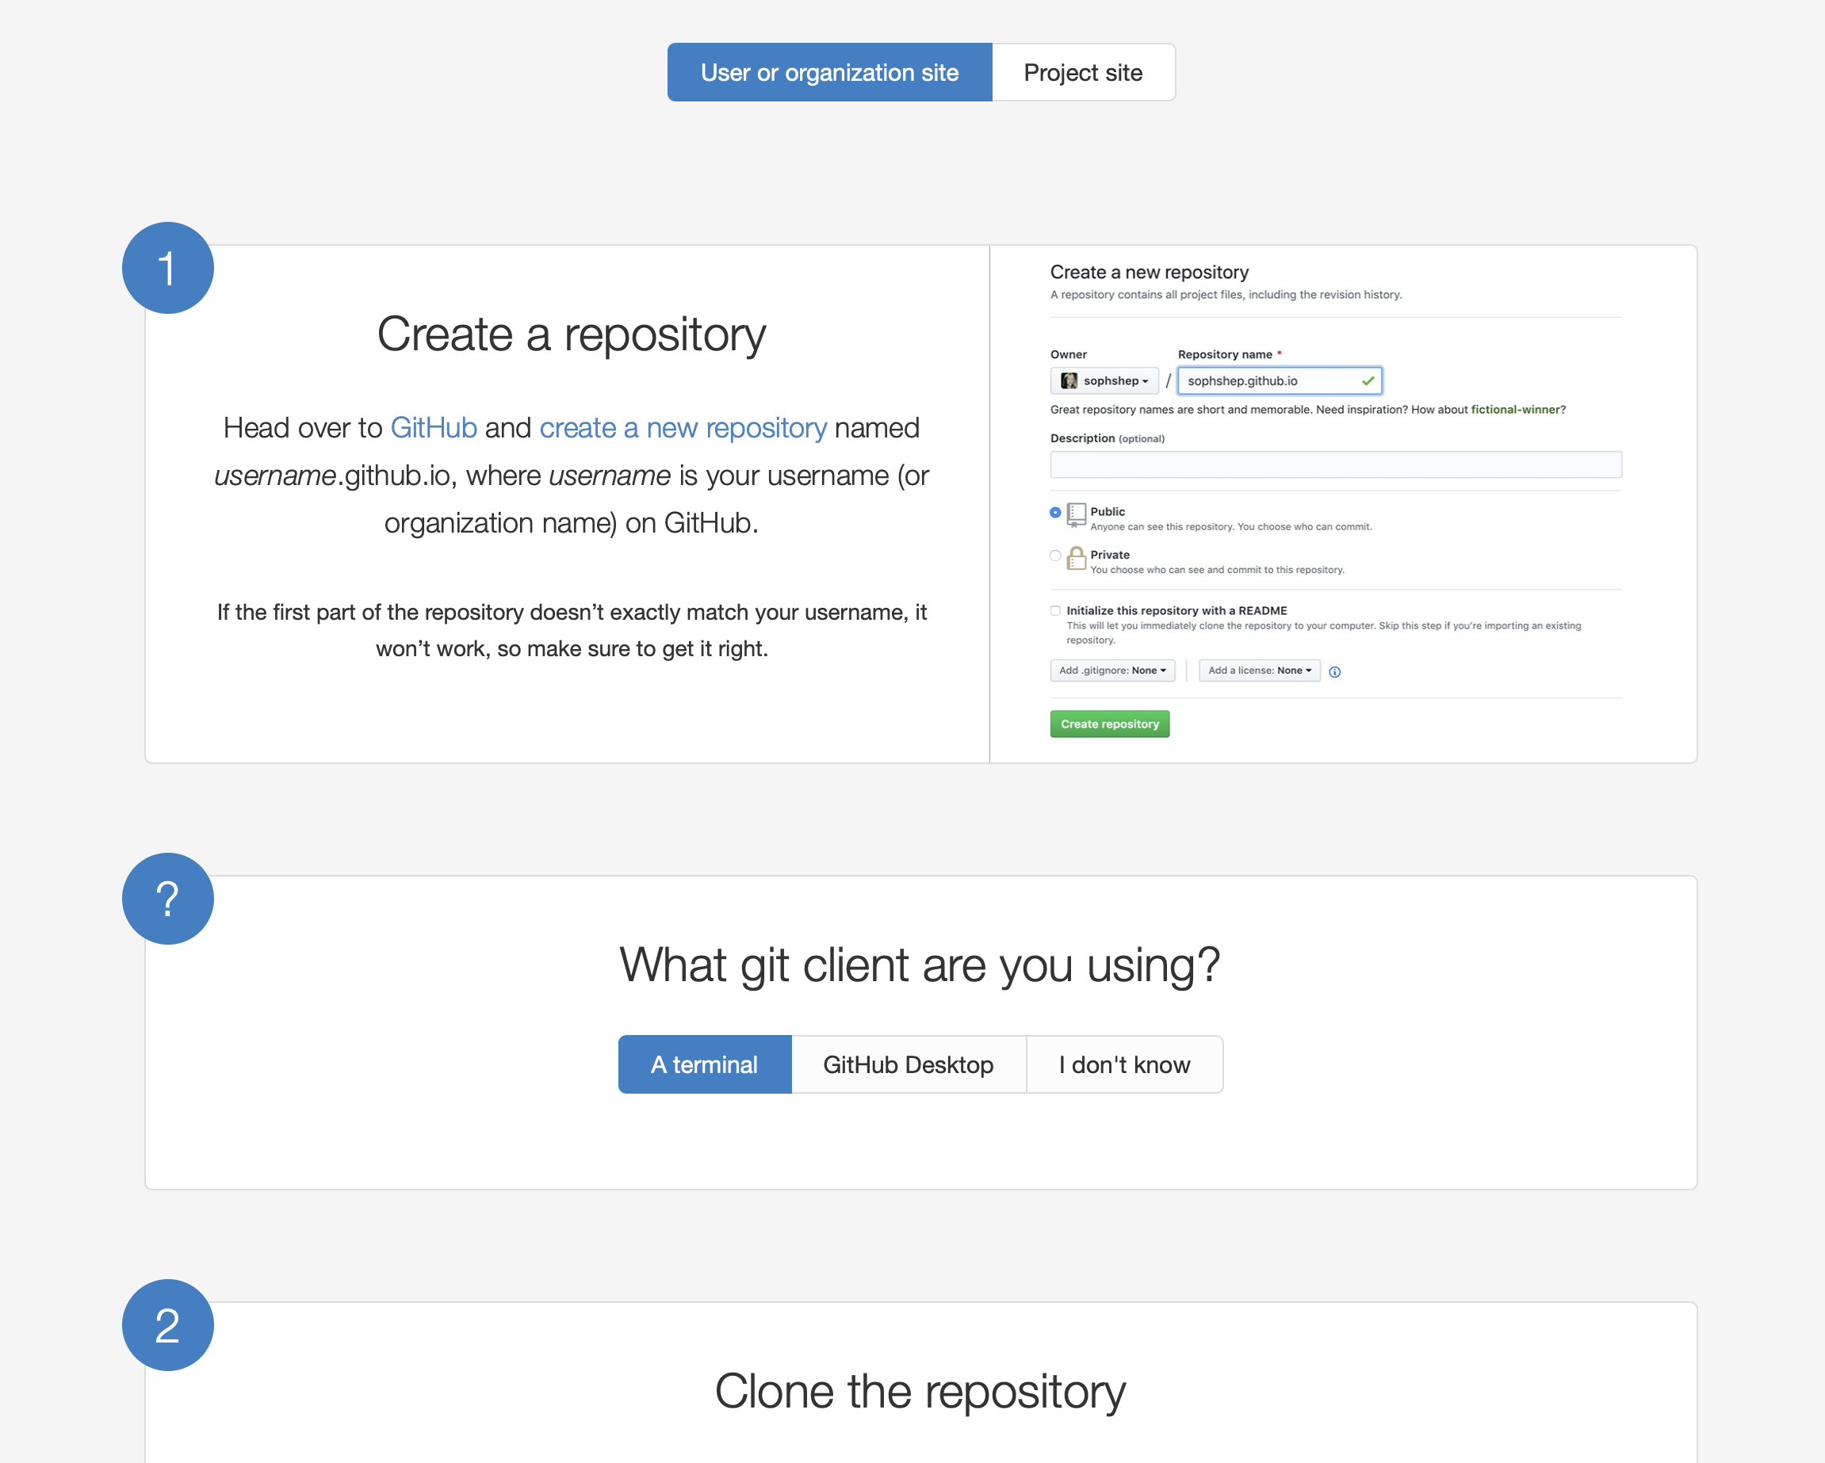This screenshot has width=1825, height=1463.
Task: Click the public repository book icon
Action: (x=1076, y=514)
